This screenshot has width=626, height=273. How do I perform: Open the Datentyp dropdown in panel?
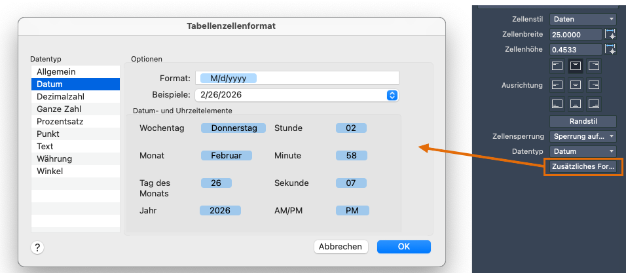pos(583,151)
